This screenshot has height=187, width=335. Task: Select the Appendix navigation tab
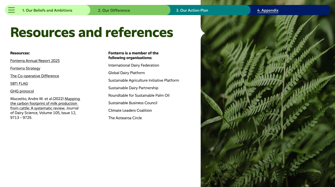tap(268, 10)
